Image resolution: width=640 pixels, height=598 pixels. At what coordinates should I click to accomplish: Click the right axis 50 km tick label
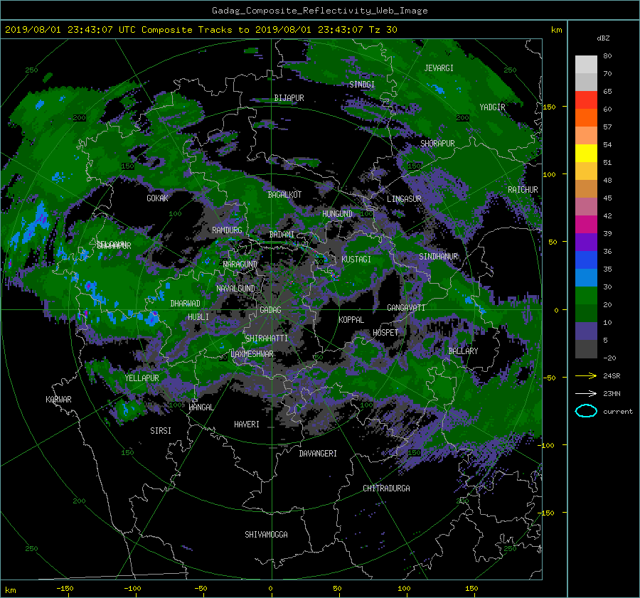pos(553,242)
